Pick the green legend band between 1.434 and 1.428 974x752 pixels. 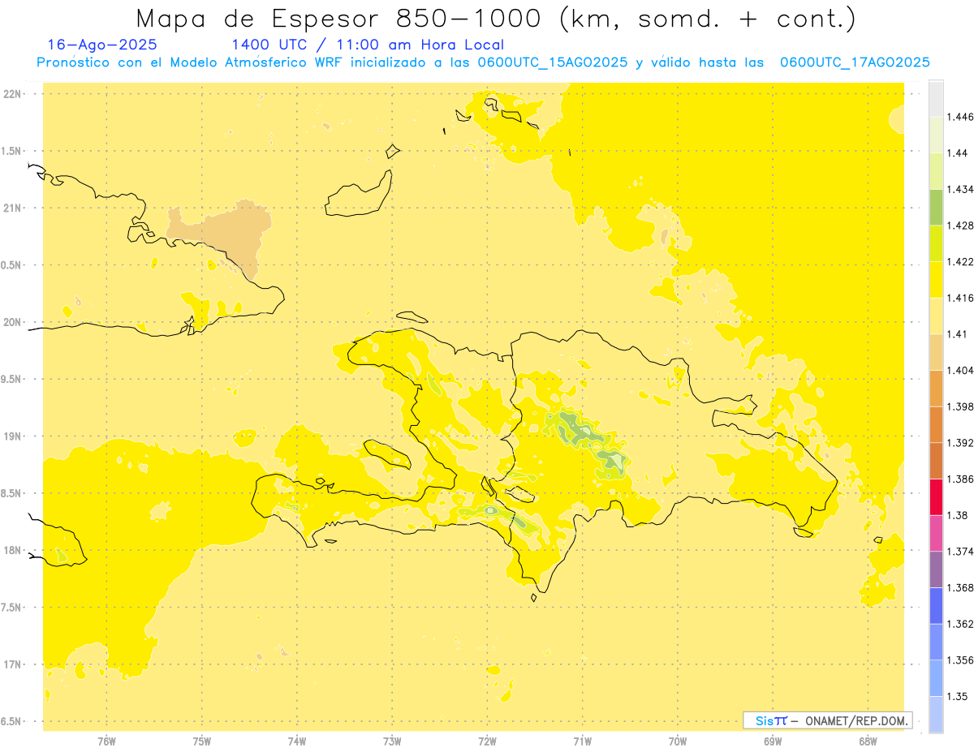[936, 208]
